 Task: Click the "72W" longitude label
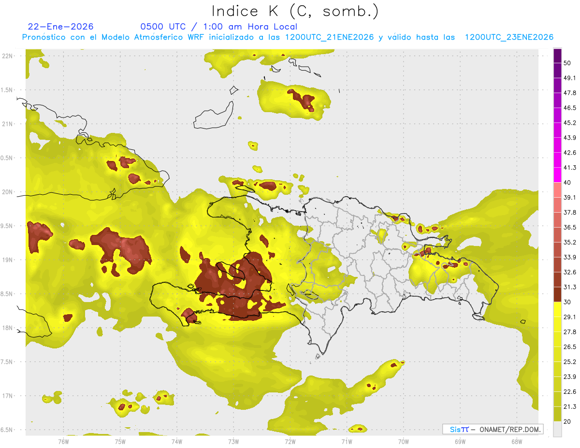(x=290, y=442)
